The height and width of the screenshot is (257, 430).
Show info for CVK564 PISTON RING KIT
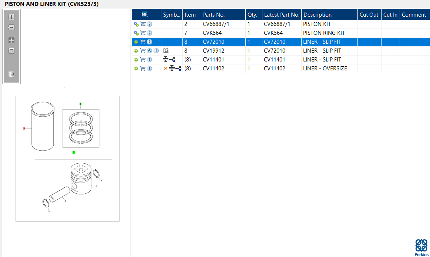pos(150,33)
